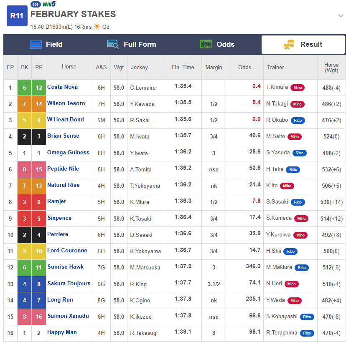Click the Field list icon
This screenshot has width=346, height=342.
point(36,45)
